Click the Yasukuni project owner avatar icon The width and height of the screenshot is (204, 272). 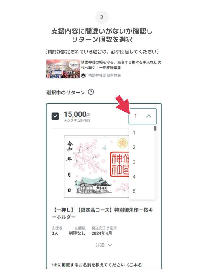(x=84, y=75)
